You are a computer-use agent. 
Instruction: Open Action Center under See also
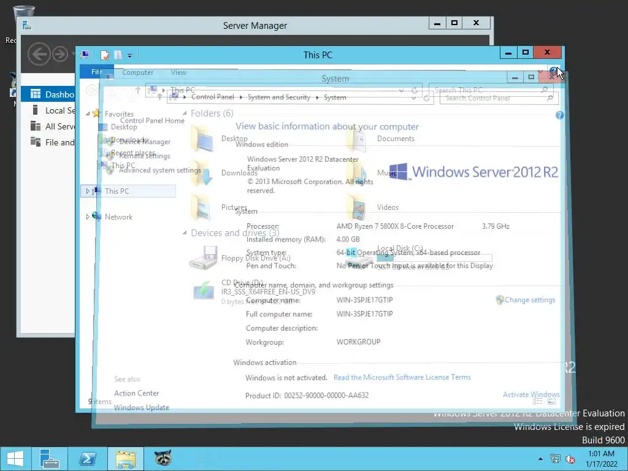[137, 393]
